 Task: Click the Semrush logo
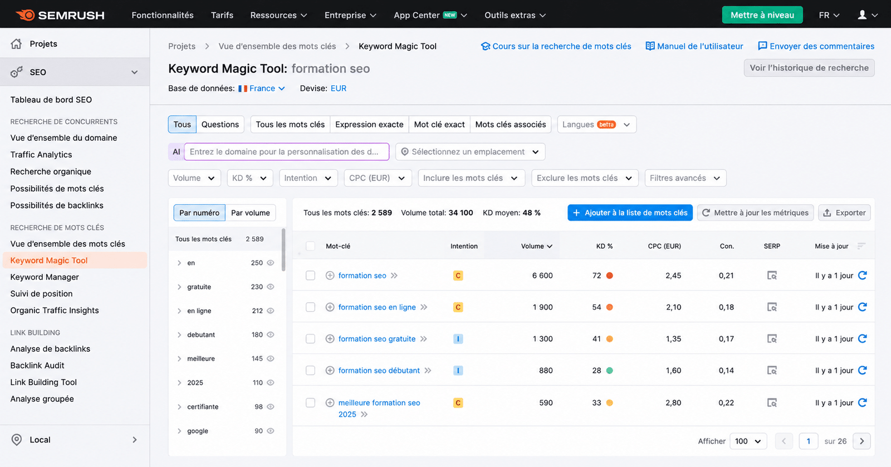(60, 15)
